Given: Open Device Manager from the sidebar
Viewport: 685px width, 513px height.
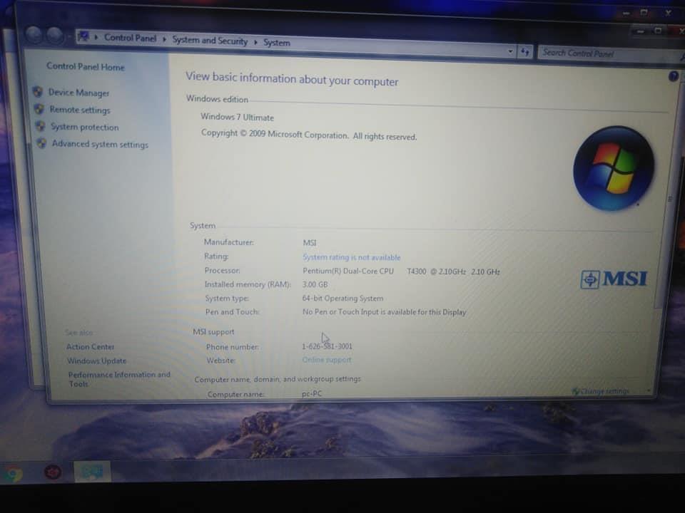Looking at the screenshot, I should [x=78, y=93].
